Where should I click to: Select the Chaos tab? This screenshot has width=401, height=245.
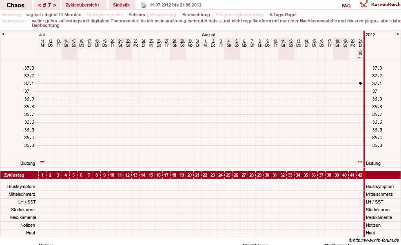tap(16, 5)
